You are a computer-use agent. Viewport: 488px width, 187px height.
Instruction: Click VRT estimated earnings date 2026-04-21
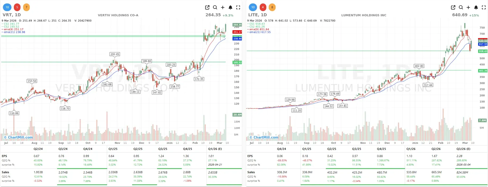pos(215,164)
